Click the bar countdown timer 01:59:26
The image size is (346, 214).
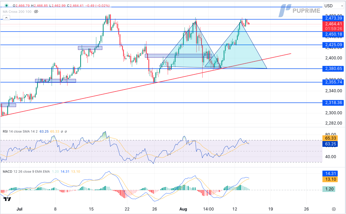click(x=334, y=29)
